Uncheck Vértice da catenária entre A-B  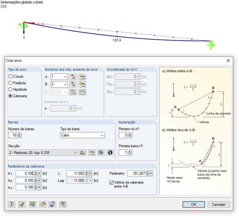tap(112, 182)
